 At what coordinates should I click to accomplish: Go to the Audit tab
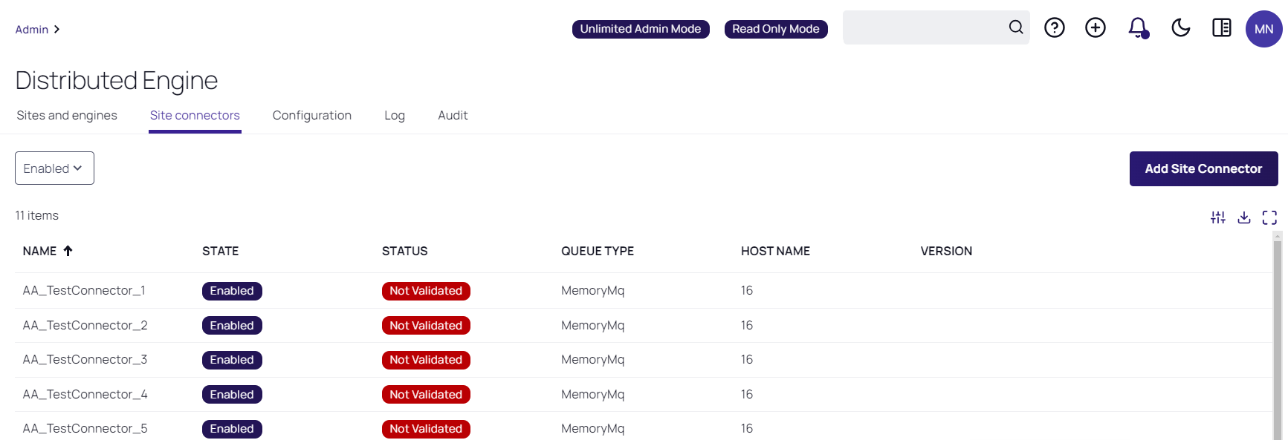453,116
